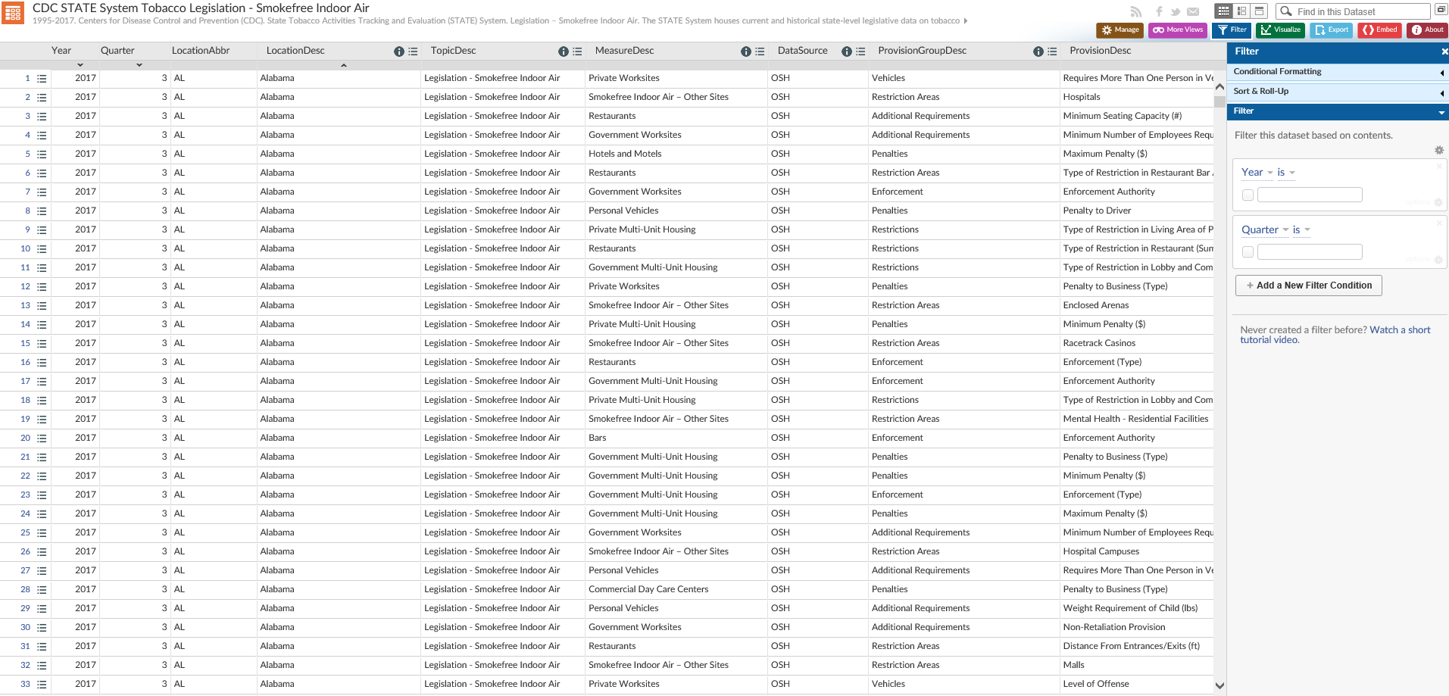Switch to rich list view

pyautogui.click(x=1241, y=11)
